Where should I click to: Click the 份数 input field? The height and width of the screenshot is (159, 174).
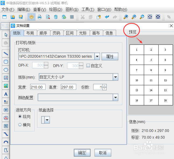pyautogui.click(x=98, y=87)
